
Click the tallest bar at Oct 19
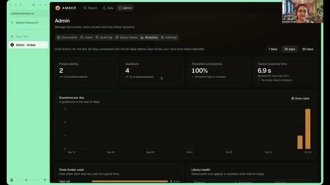(308, 129)
